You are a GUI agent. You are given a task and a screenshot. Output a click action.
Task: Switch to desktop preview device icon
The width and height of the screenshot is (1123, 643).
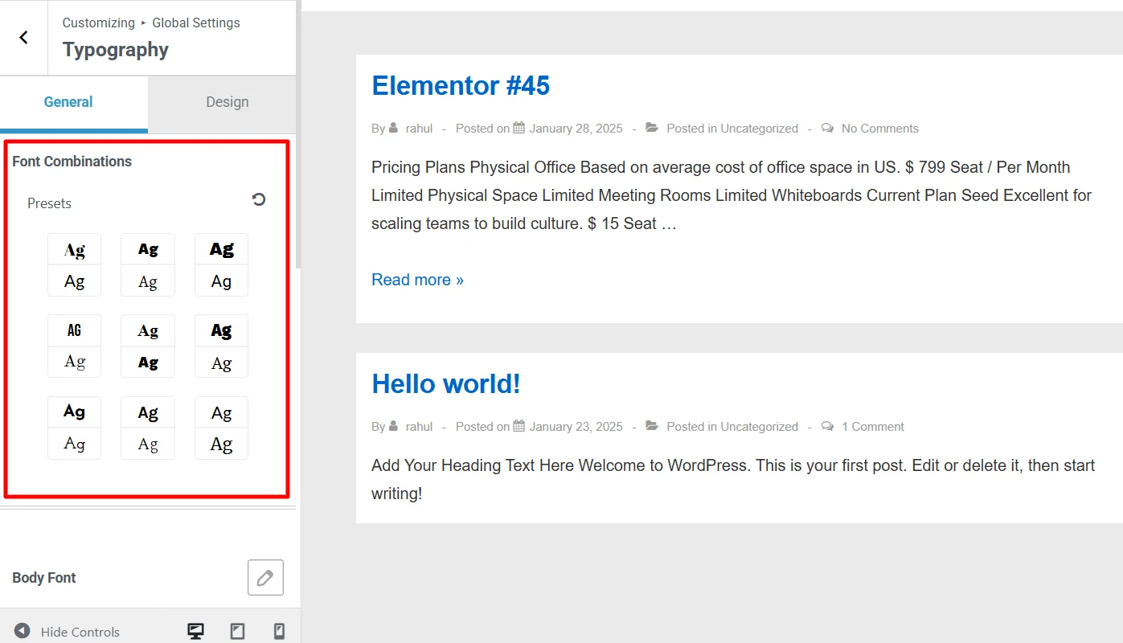point(195,631)
